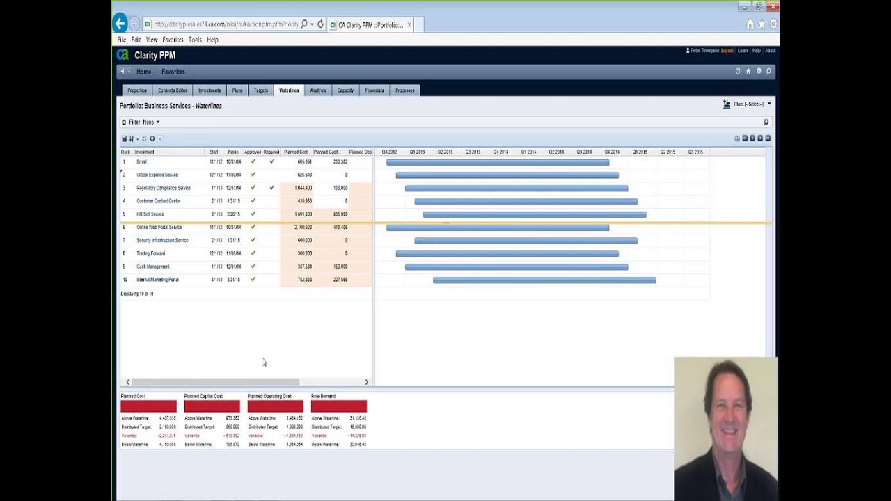Open the Email investment link
The width and height of the screenshot is (891, 501).
point(141,161)
